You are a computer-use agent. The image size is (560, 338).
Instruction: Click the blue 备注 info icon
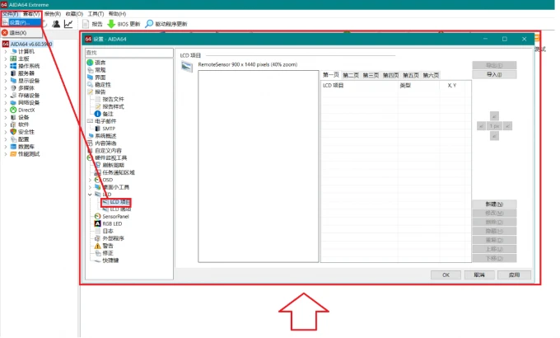click(97, 114)
